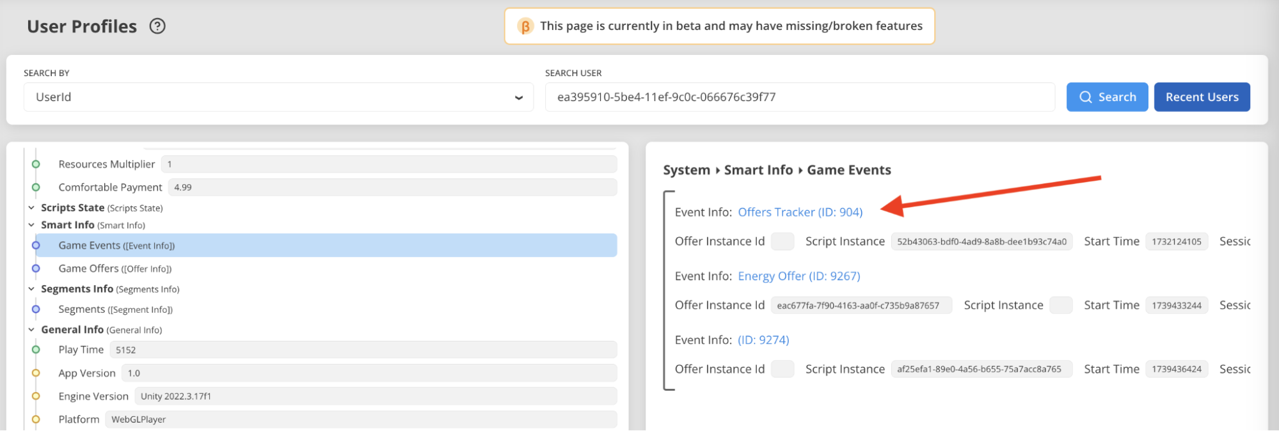This screenshot has height=431, width=1279.
Task: Collapse the Scripts State section
Action: click(31, 208)
